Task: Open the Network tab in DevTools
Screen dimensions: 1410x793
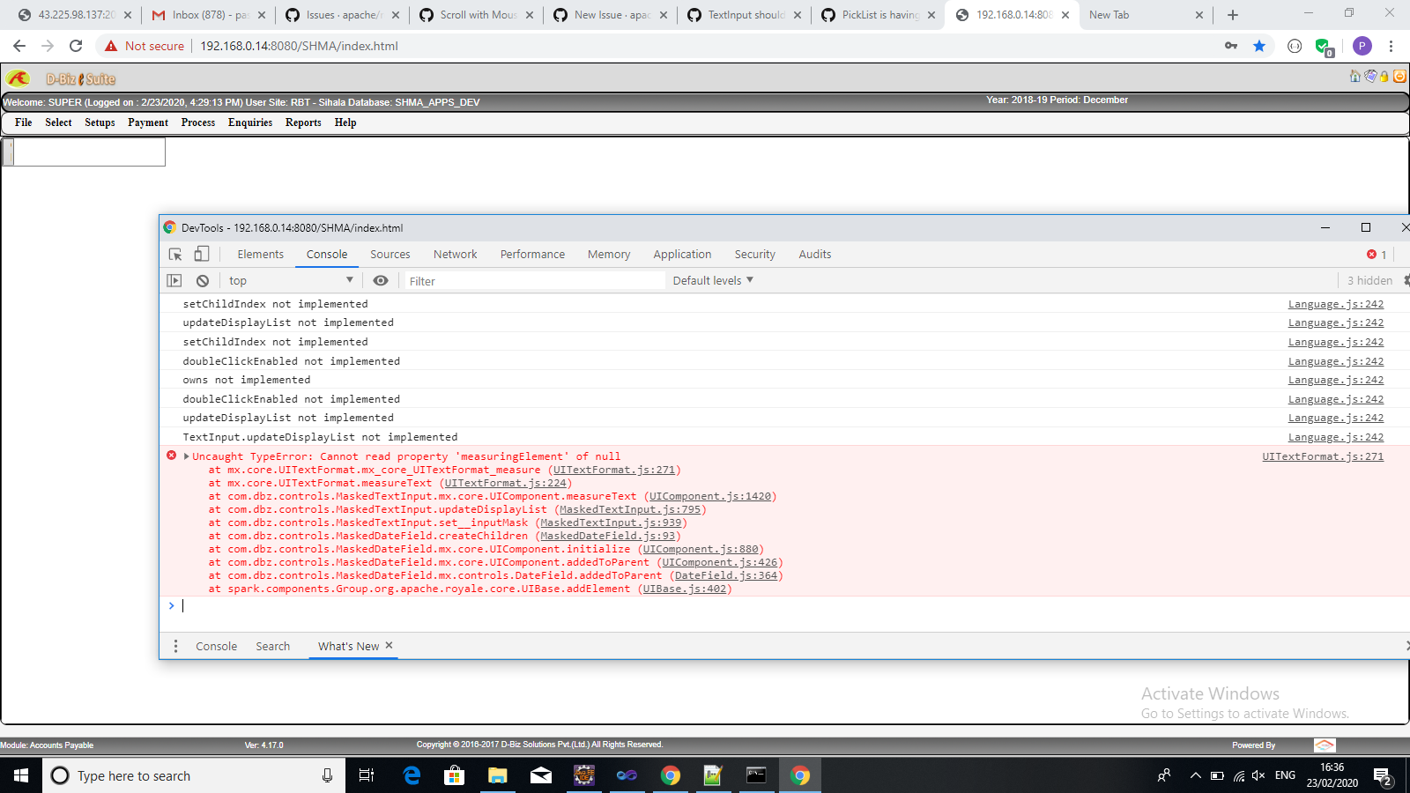Action: point(456,254)
